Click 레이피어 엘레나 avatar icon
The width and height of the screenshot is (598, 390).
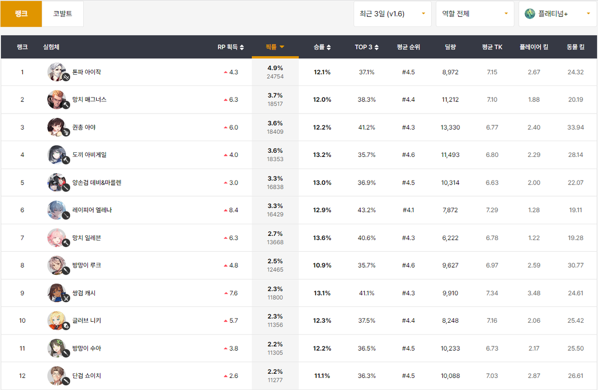57,210
